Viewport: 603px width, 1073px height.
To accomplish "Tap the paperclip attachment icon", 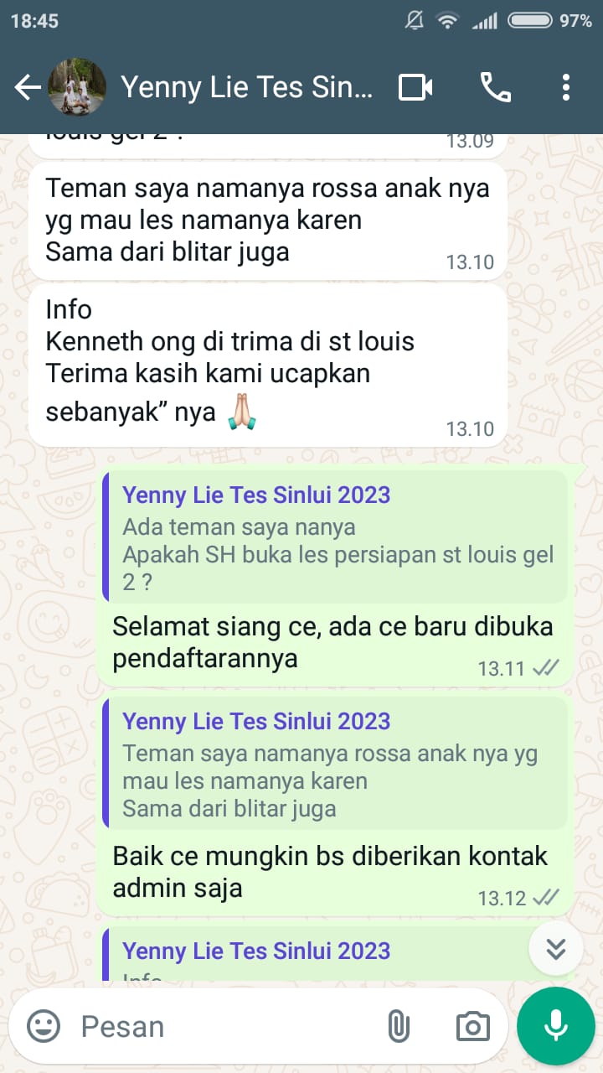I will click(x=399, y=1026).
